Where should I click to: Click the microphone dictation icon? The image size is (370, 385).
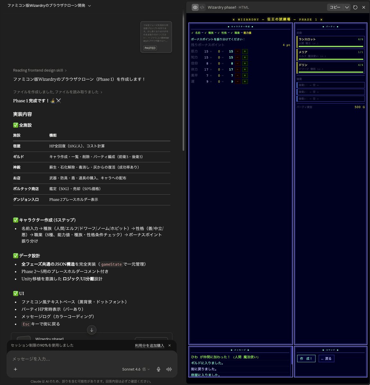click(x=158, y=369)
